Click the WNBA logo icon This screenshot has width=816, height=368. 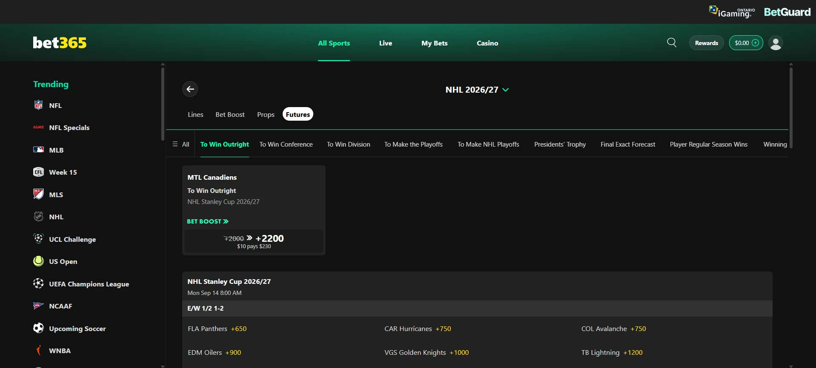pyautogui.click(x=38, y=350)
